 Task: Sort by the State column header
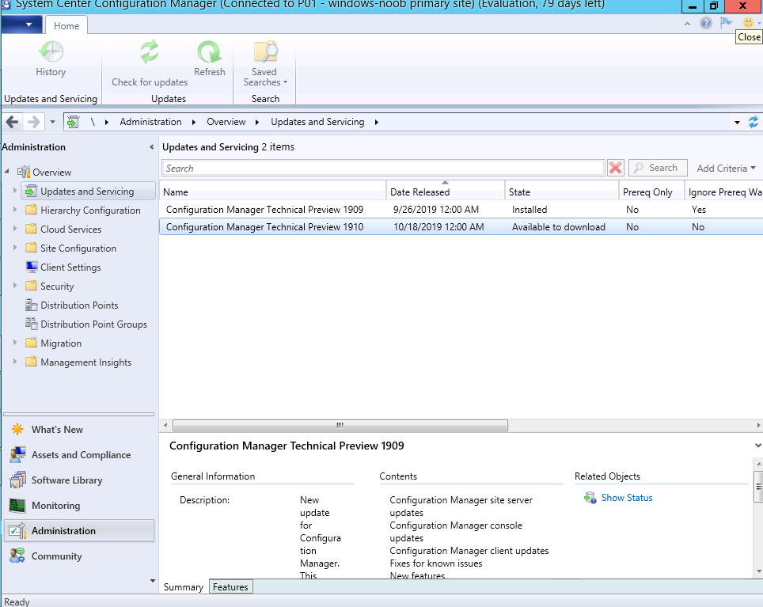point(561,192)
